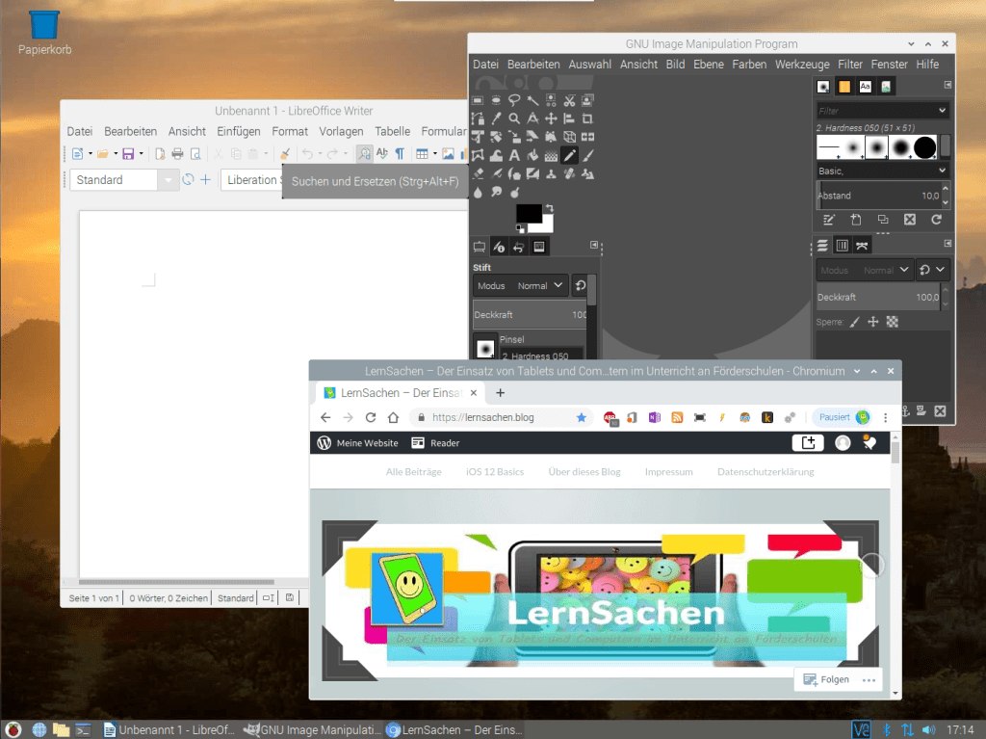Select the Pencil tool in GIMP toolbox
Viewport: 986px width, 739px height.
(x=569, y=155)
